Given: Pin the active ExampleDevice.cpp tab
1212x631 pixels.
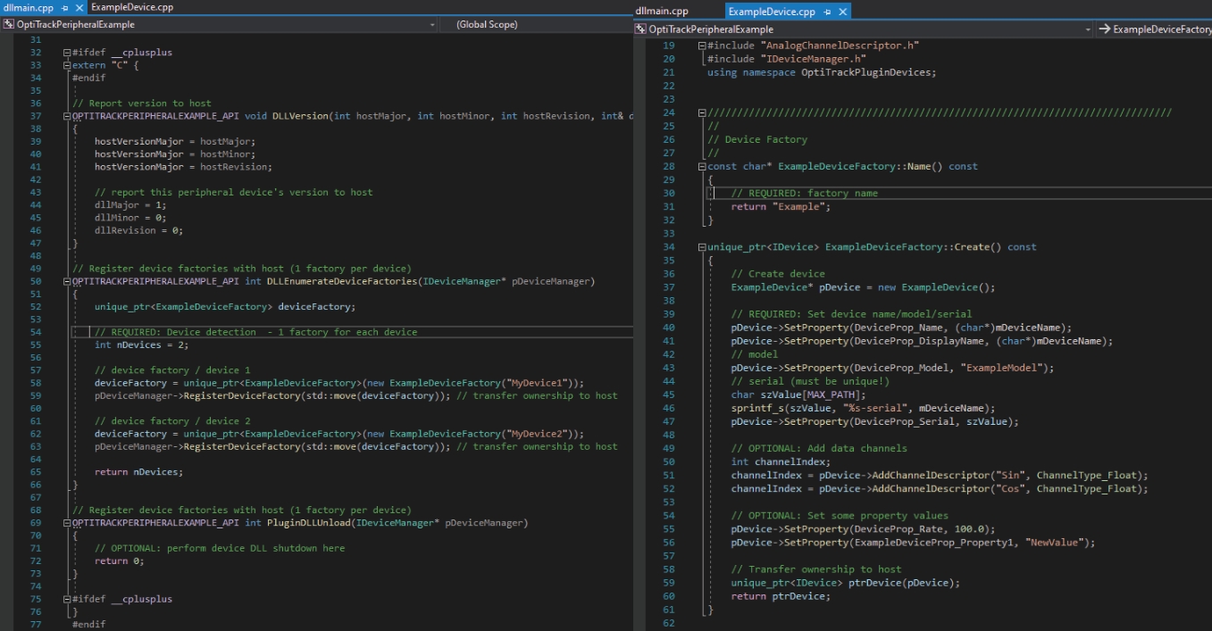Looking at the screenshot, I should click(828, 12).
